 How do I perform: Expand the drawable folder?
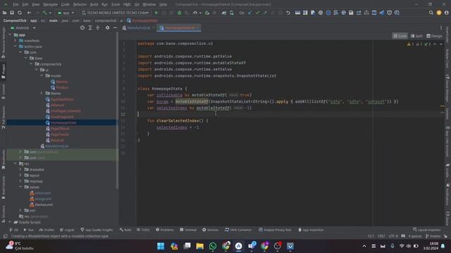20,169
